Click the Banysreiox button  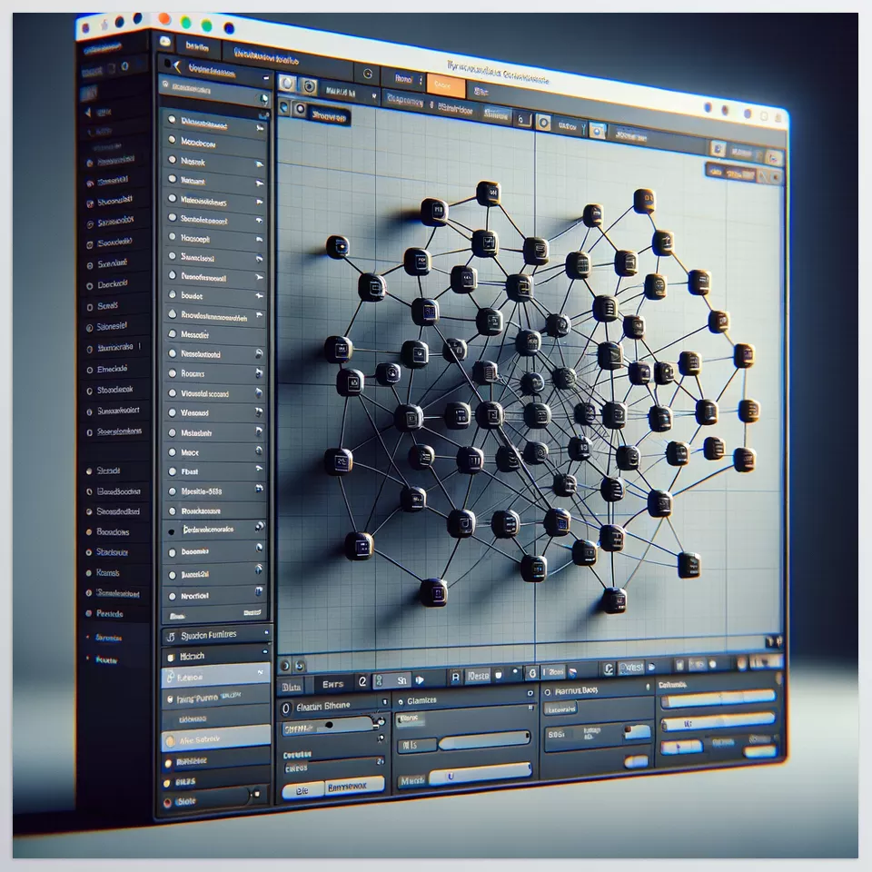(x=353, y=787)
